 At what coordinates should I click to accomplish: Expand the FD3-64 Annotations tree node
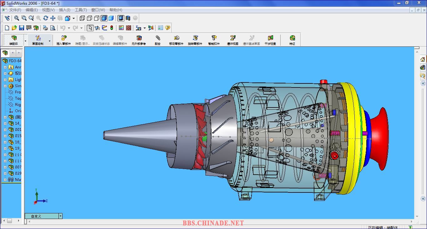tap(5, 67)
